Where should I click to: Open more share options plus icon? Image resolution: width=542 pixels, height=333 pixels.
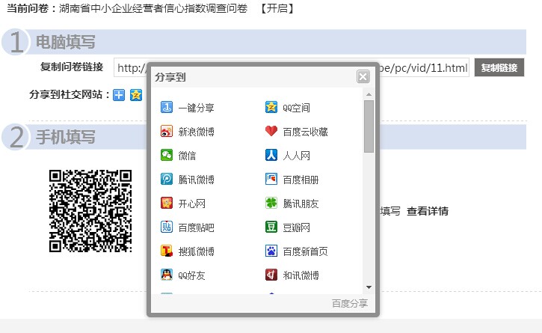point(119,95)
